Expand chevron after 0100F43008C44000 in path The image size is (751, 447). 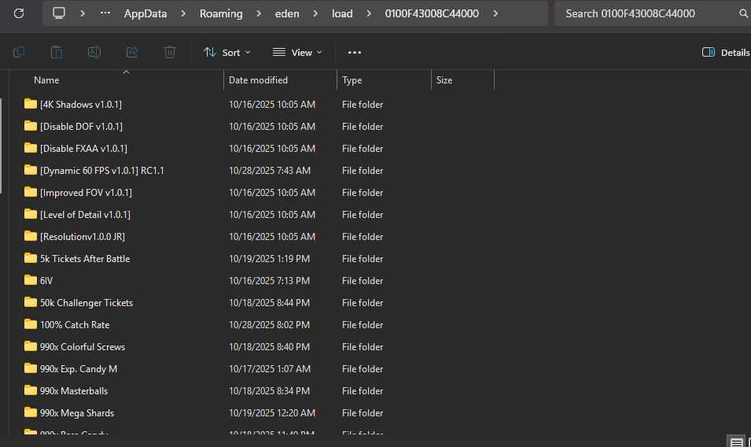pyautogui.click(x=495, y=13)
